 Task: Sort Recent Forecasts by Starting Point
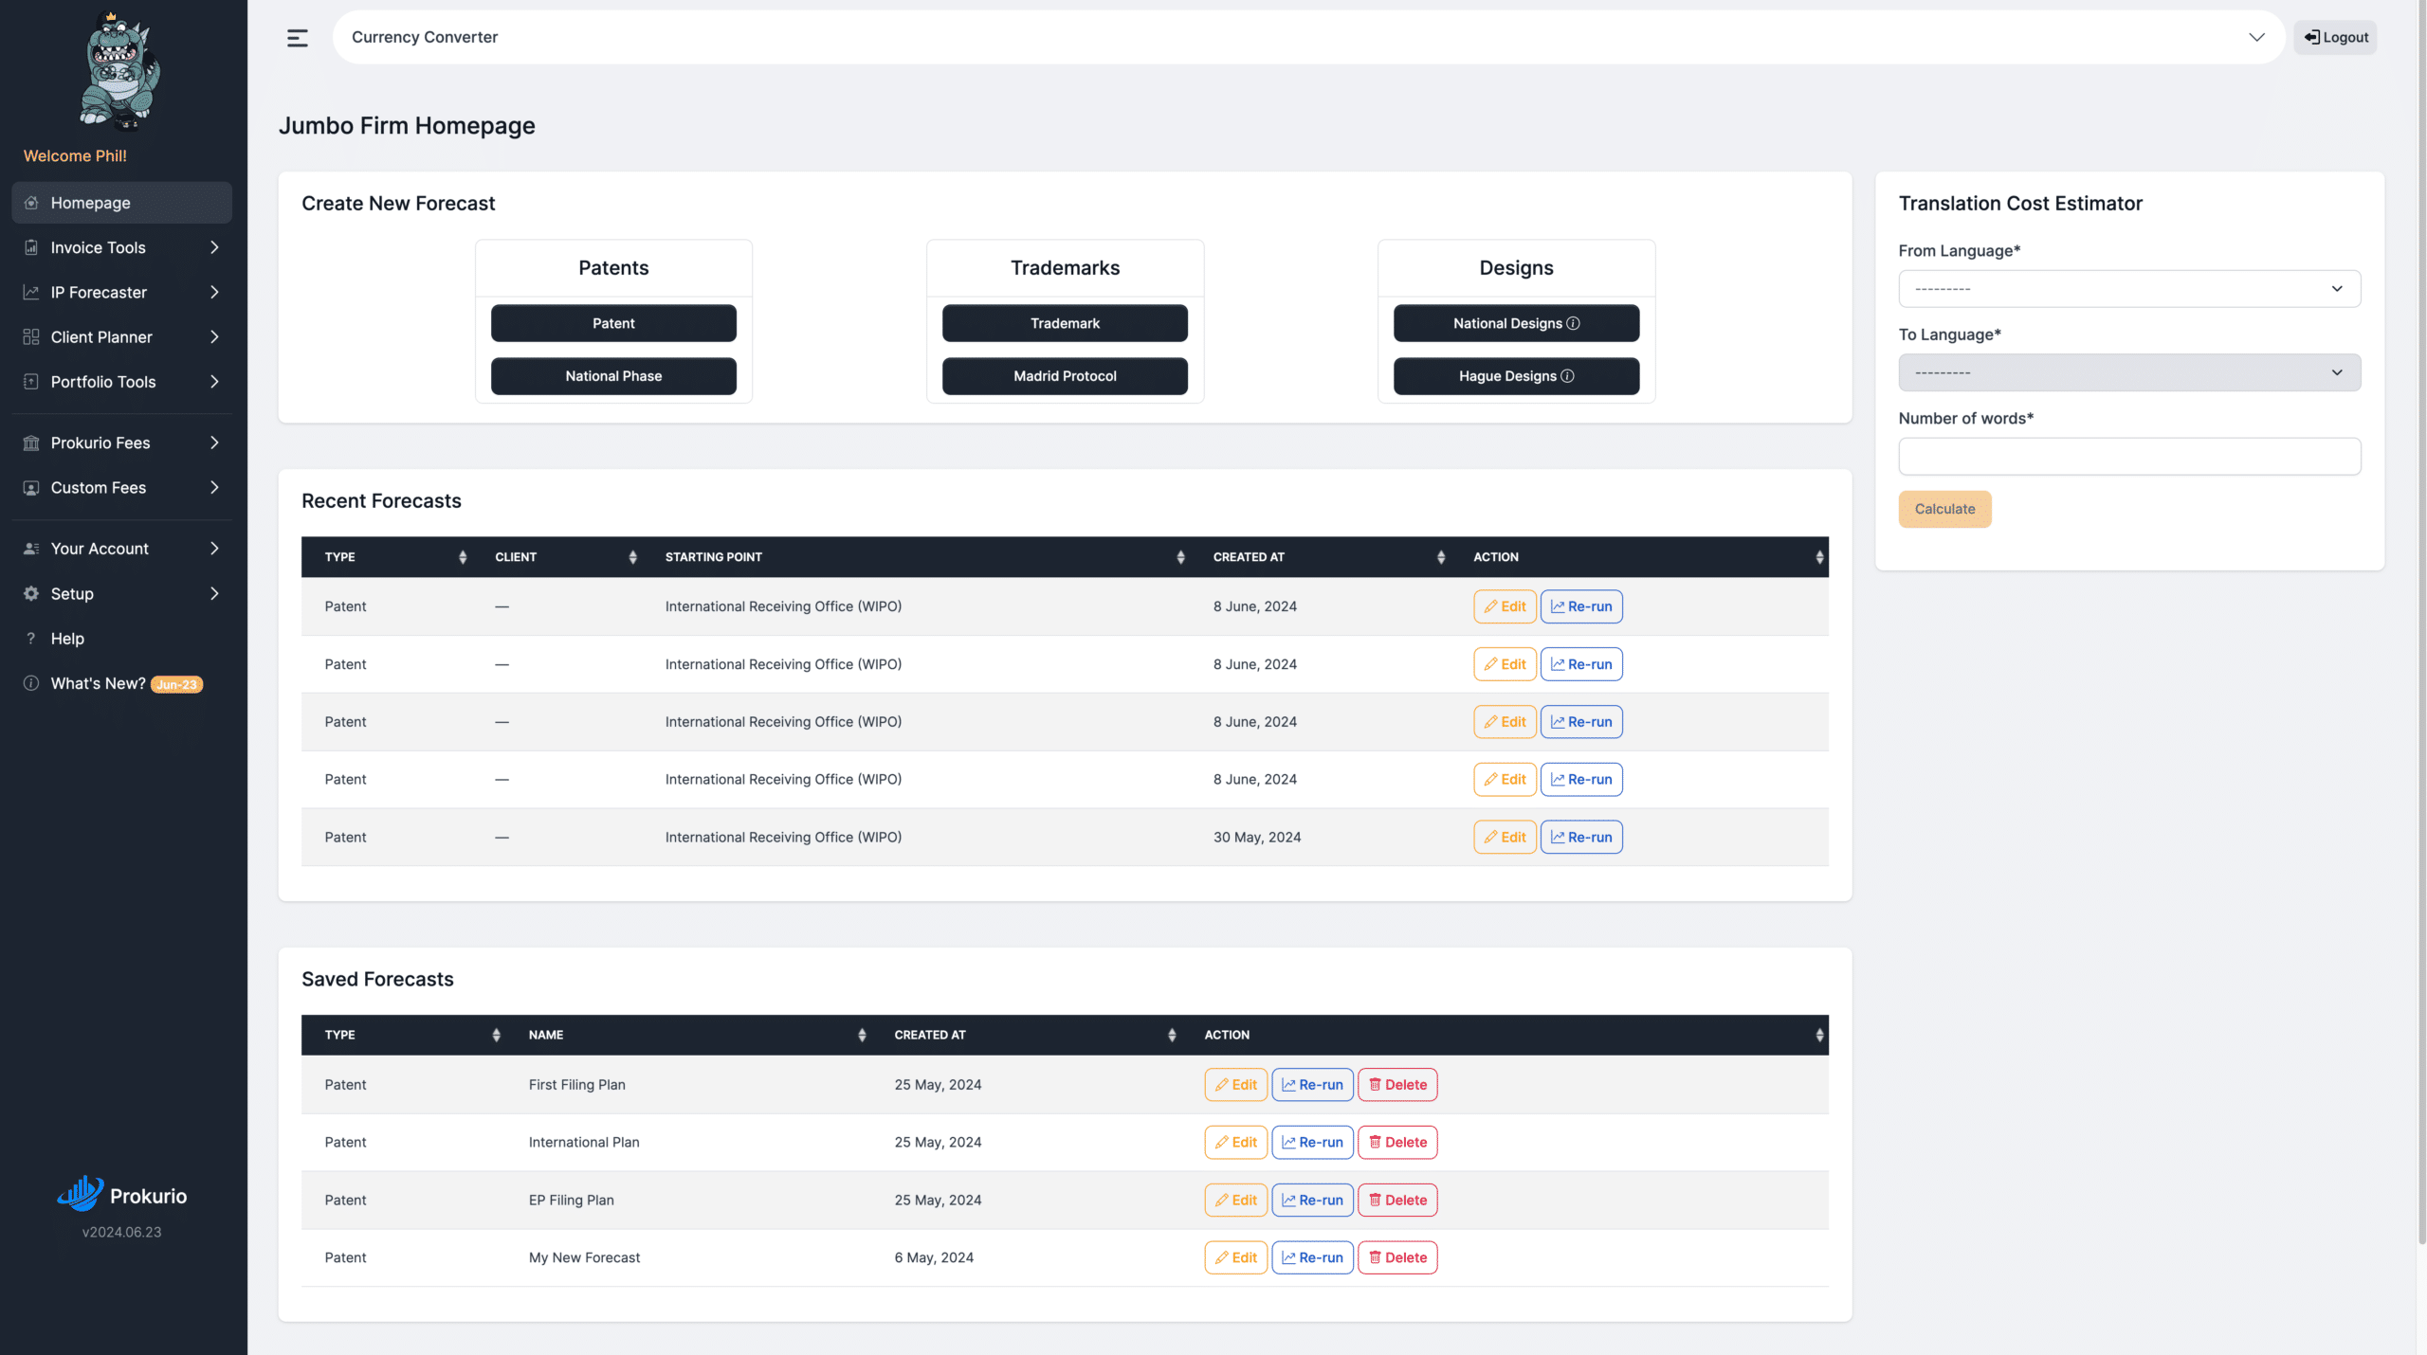(1180, 557)
